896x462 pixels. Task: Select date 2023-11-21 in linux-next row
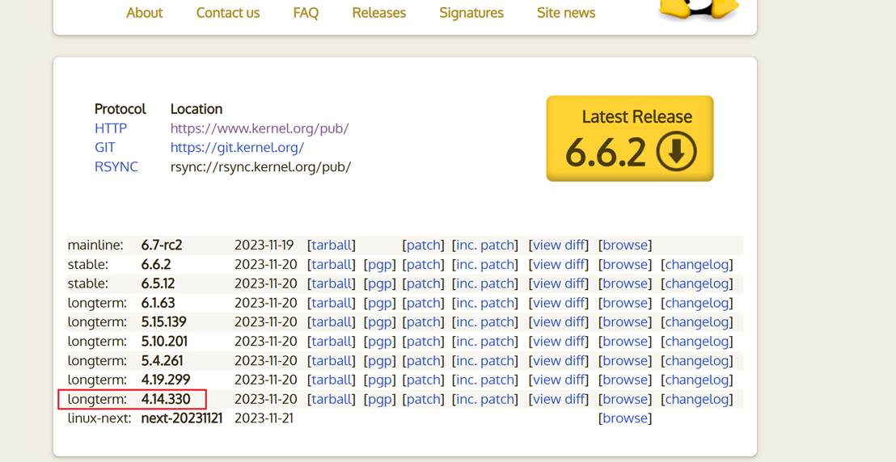[x=264, y=418]
